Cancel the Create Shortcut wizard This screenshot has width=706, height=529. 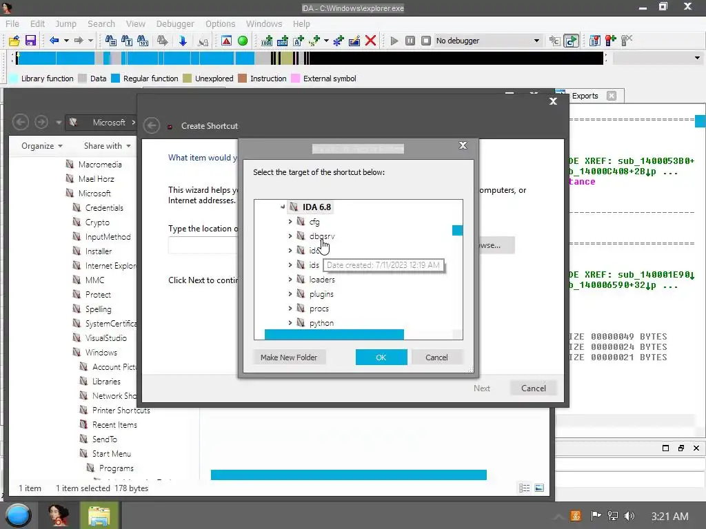point(533,388)
